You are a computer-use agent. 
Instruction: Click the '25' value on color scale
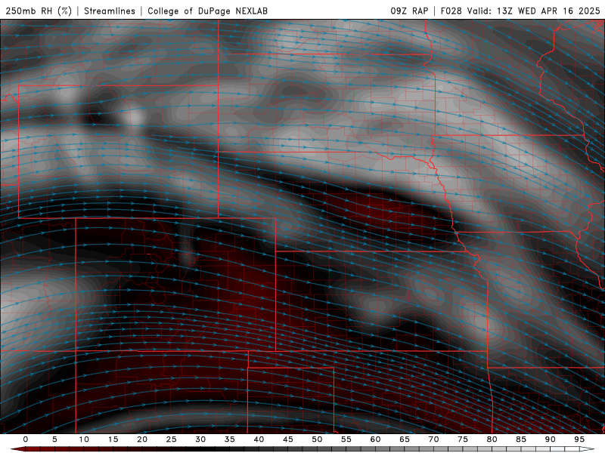pos(172,439)
